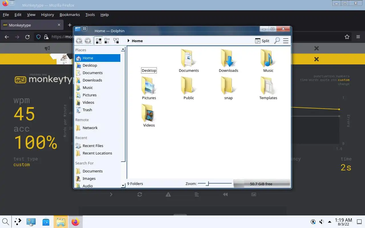Screen dimensions: 365x228
Task: Select Downloads in Places panel
Action: [98, 80]
